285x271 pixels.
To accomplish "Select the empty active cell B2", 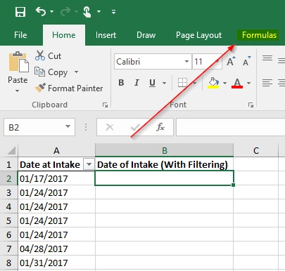I will tap(165, 178).
